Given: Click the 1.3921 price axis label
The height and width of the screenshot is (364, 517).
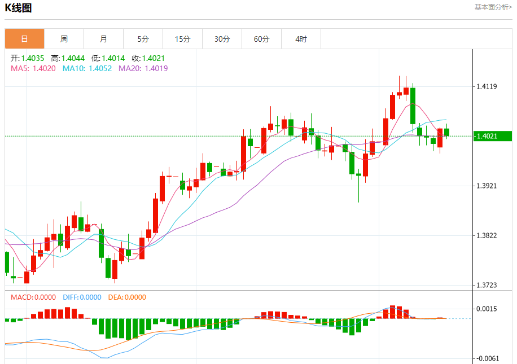Looking at the screenshot, I should (x=487, y=186).
